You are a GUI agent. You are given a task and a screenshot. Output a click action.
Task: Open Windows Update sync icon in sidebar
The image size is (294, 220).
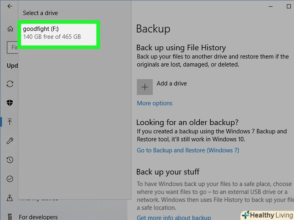point(10,84)
